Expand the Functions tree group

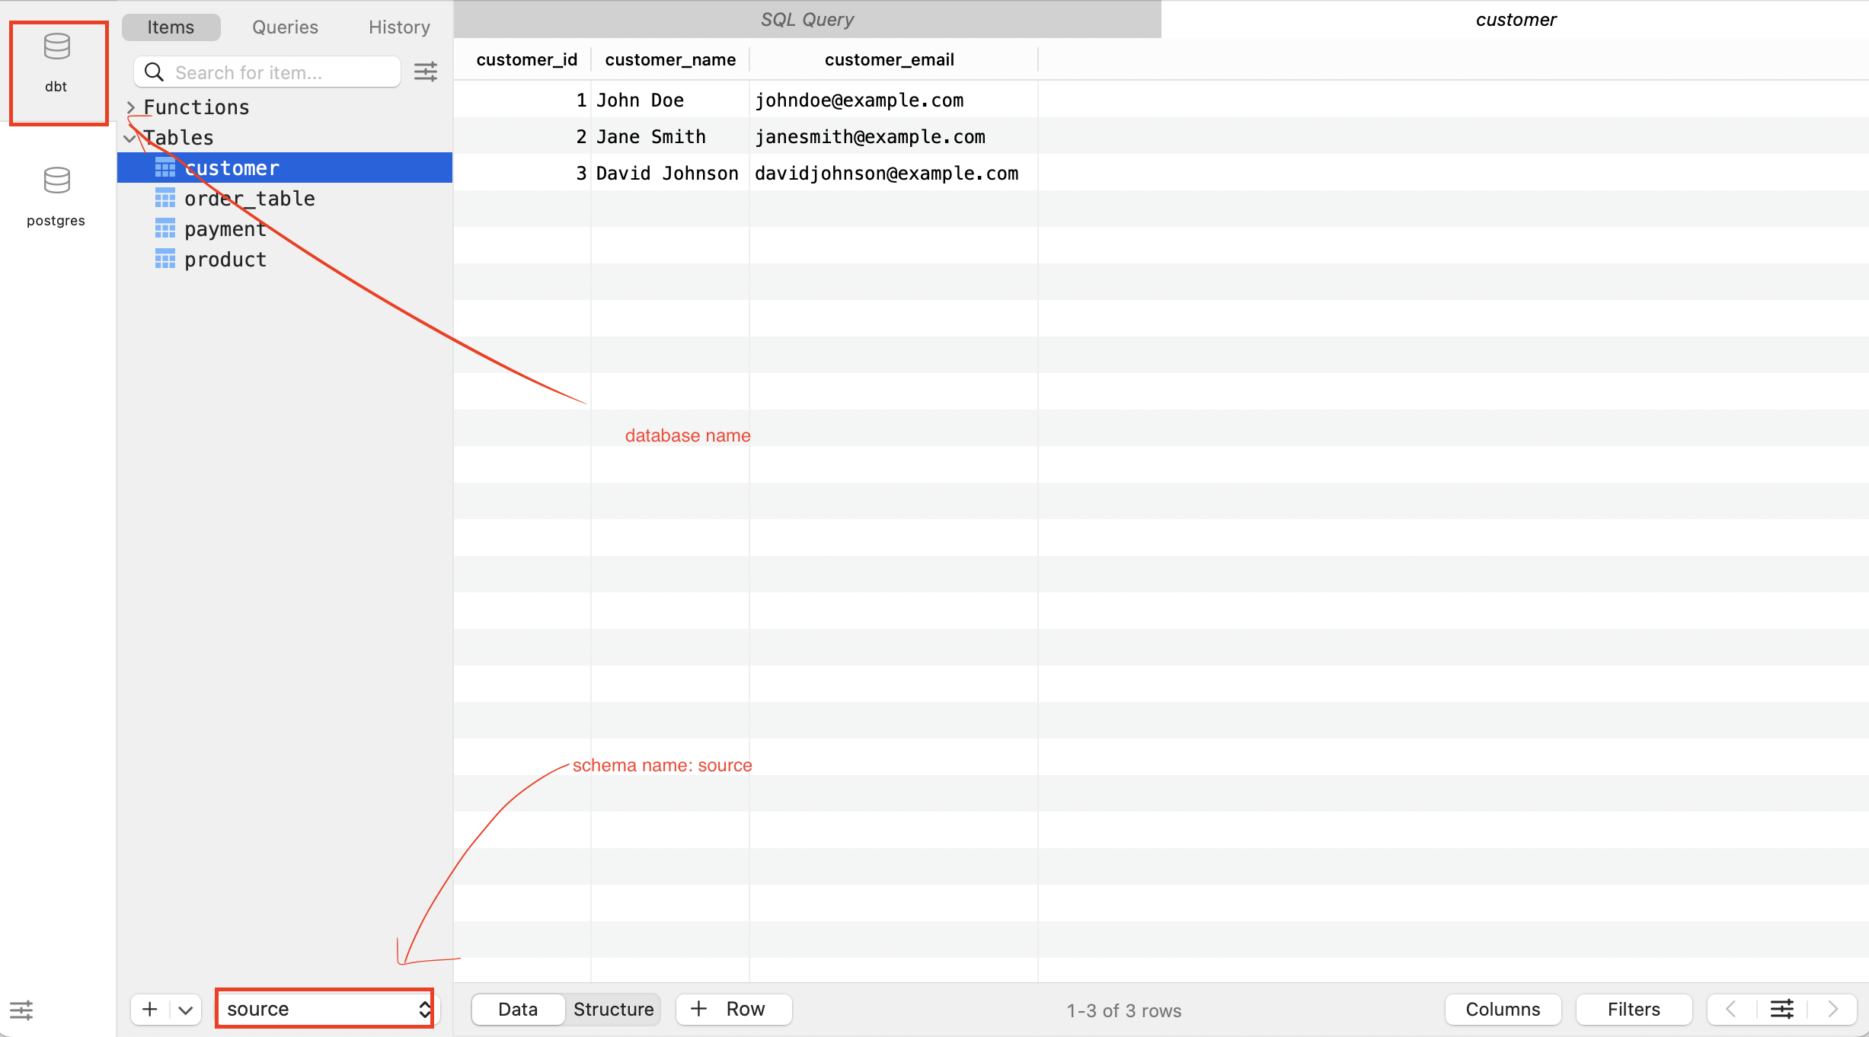click(x=131, y=107)
